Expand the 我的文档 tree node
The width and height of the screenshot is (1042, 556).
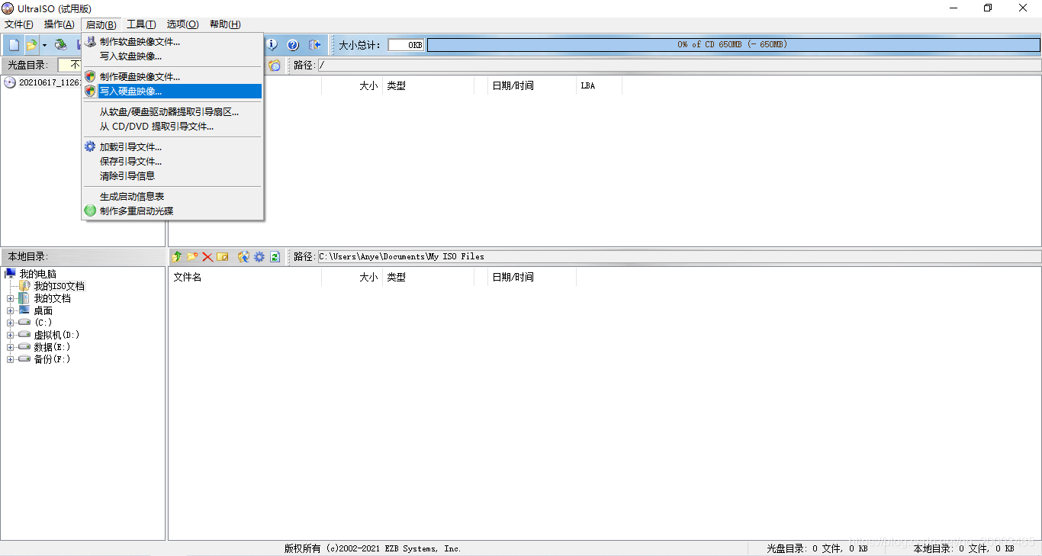[x=11, y=298]
